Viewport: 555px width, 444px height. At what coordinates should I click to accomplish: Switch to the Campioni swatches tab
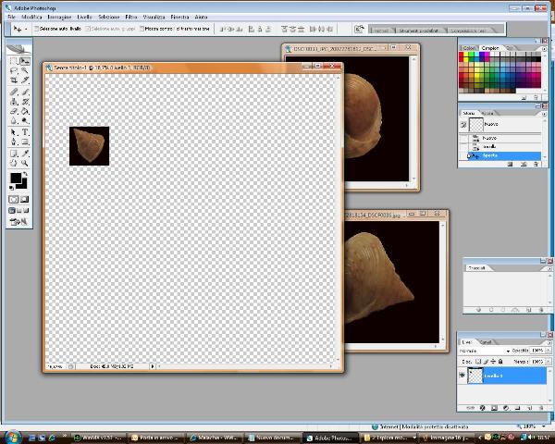click(x=490, y=47)
